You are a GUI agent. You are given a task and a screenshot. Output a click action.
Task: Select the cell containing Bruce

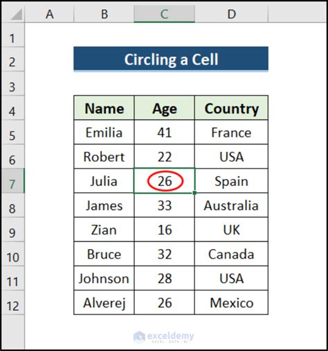(x=104, y=254)
